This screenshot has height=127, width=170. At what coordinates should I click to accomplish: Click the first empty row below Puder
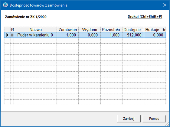[85, 41]
